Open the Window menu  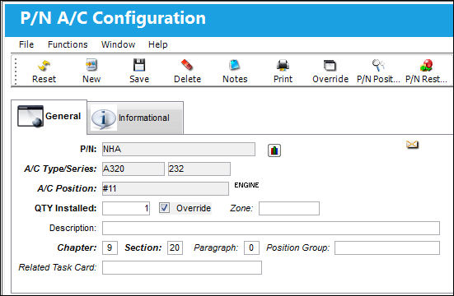click(x=118, y=44)
